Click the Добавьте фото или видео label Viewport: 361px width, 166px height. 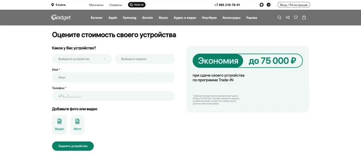coord(74,109)
